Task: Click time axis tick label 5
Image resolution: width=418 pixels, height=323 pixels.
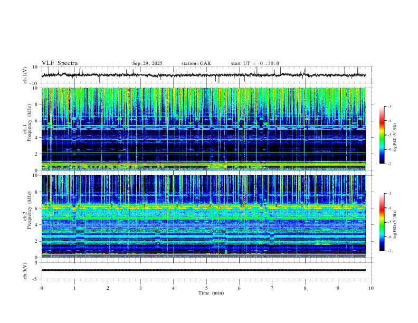Action: [x=206, y=288]
